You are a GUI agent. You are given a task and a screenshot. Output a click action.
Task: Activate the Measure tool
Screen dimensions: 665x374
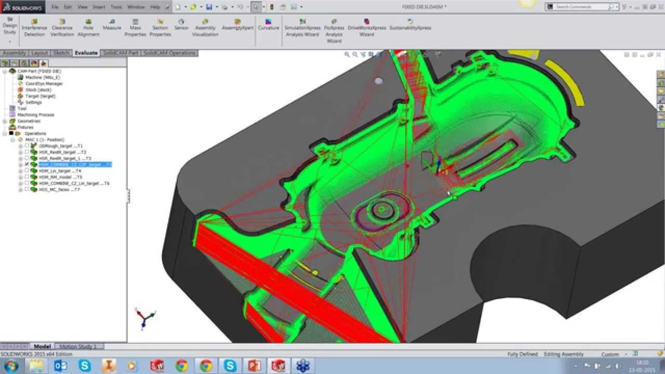click(112, 24)
